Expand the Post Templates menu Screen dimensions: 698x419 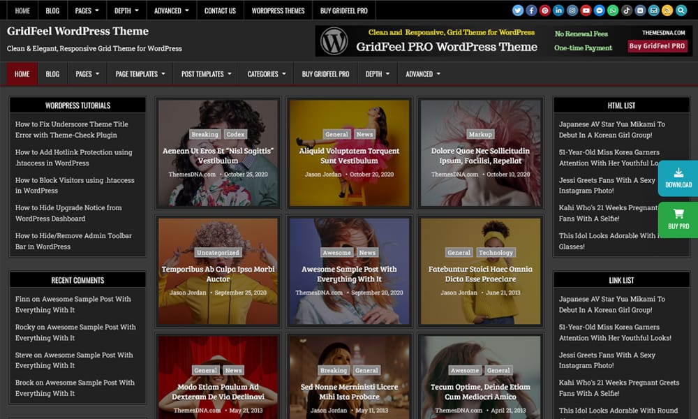click(x=206, y=74)
